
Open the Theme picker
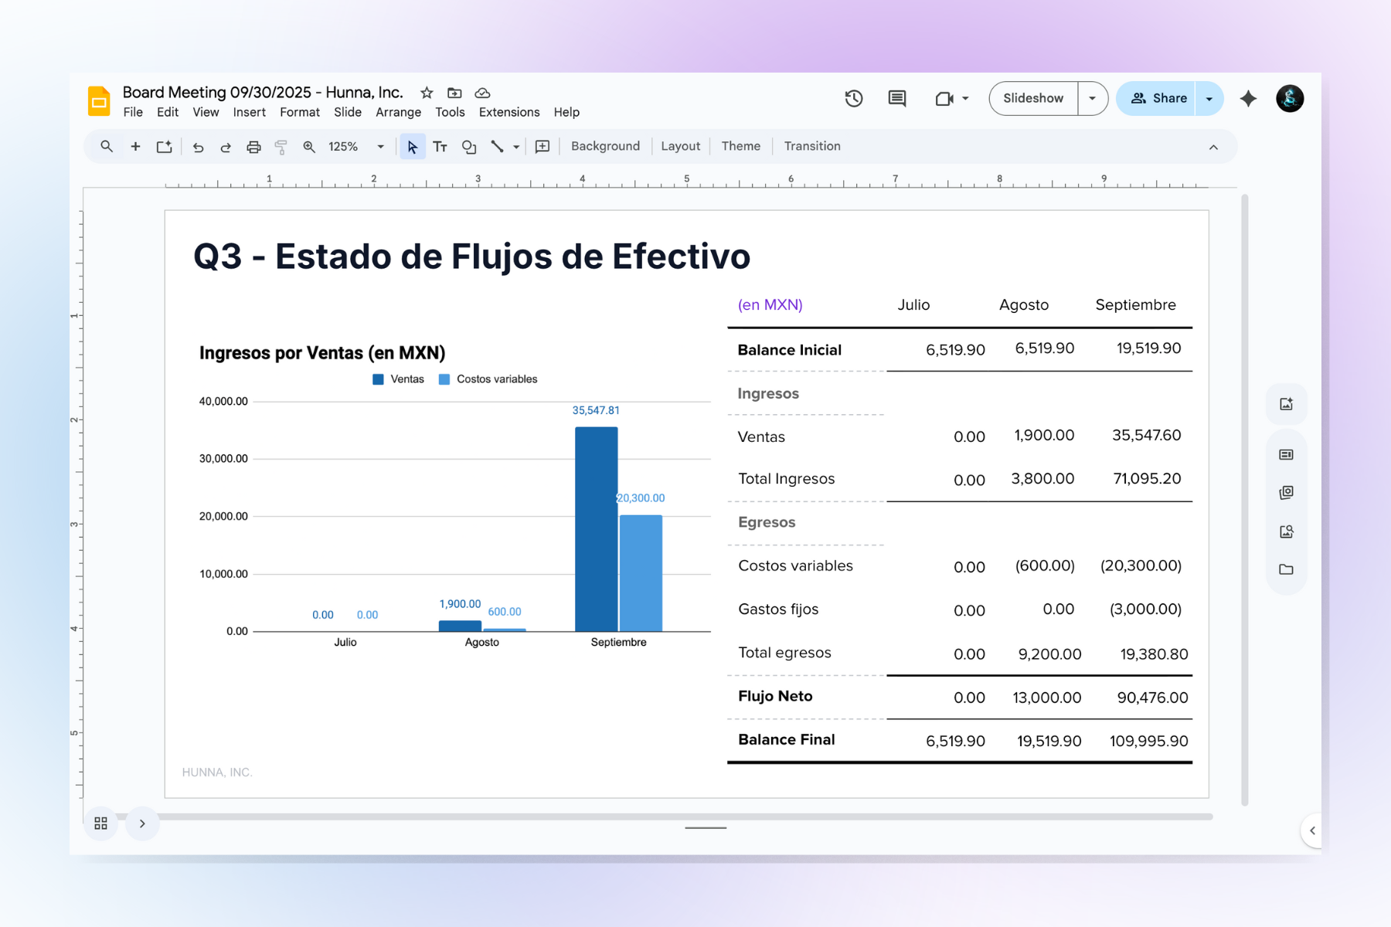(740, 146)
